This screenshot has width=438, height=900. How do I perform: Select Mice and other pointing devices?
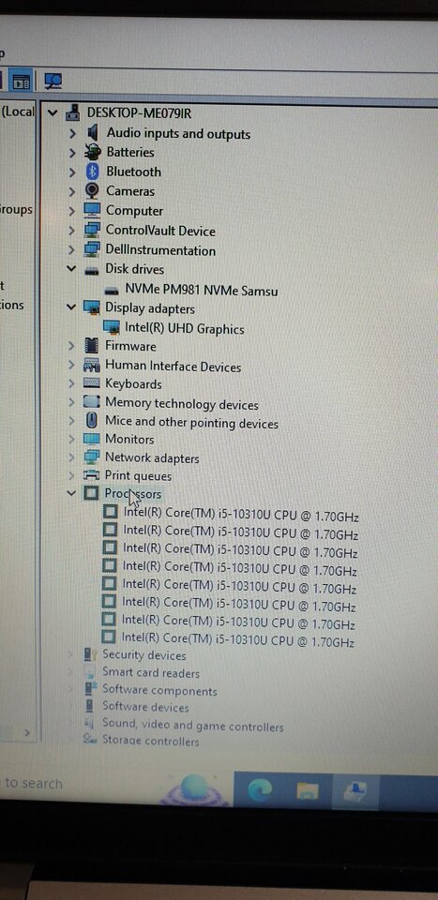point(191,423)
